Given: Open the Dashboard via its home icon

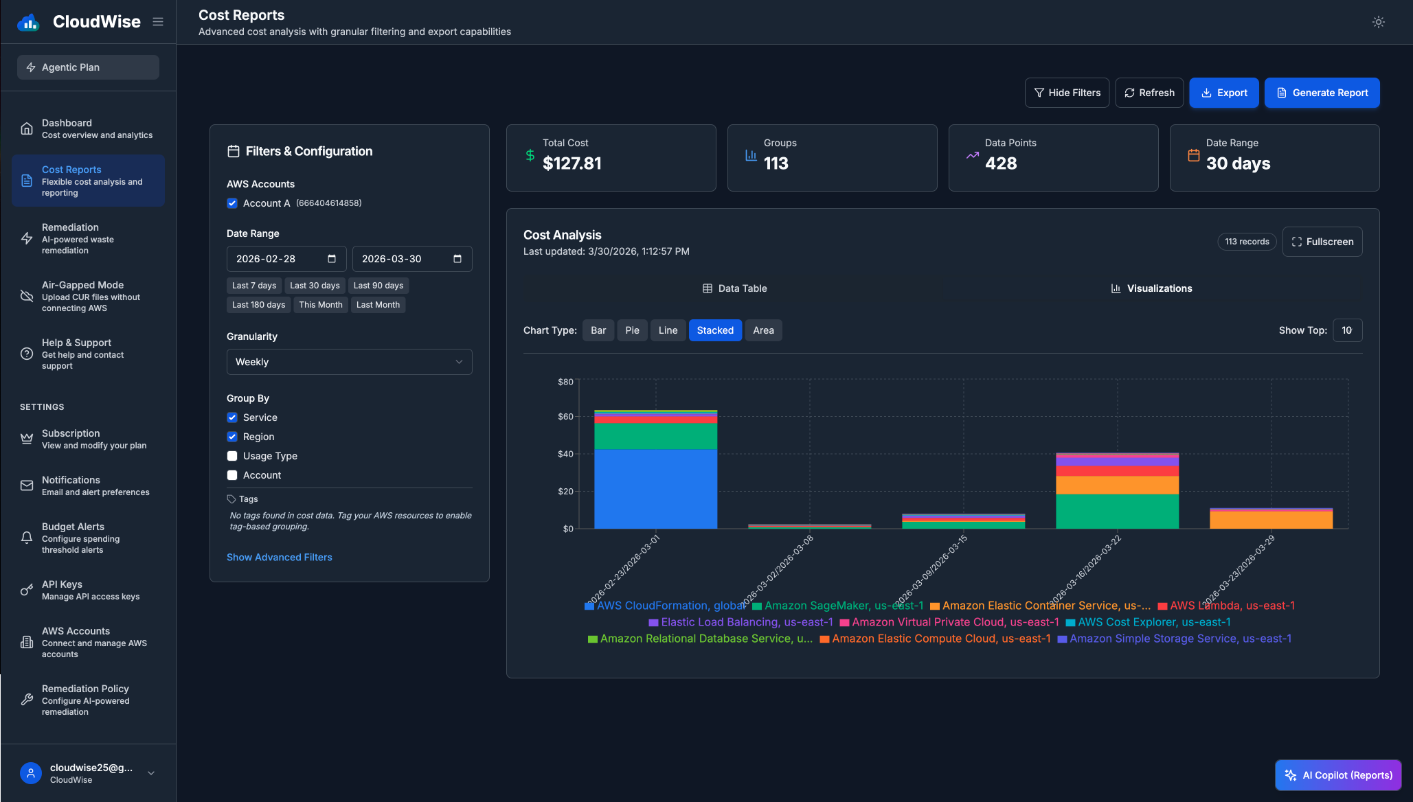Looking at the screenshot, I should coord(27,128).
